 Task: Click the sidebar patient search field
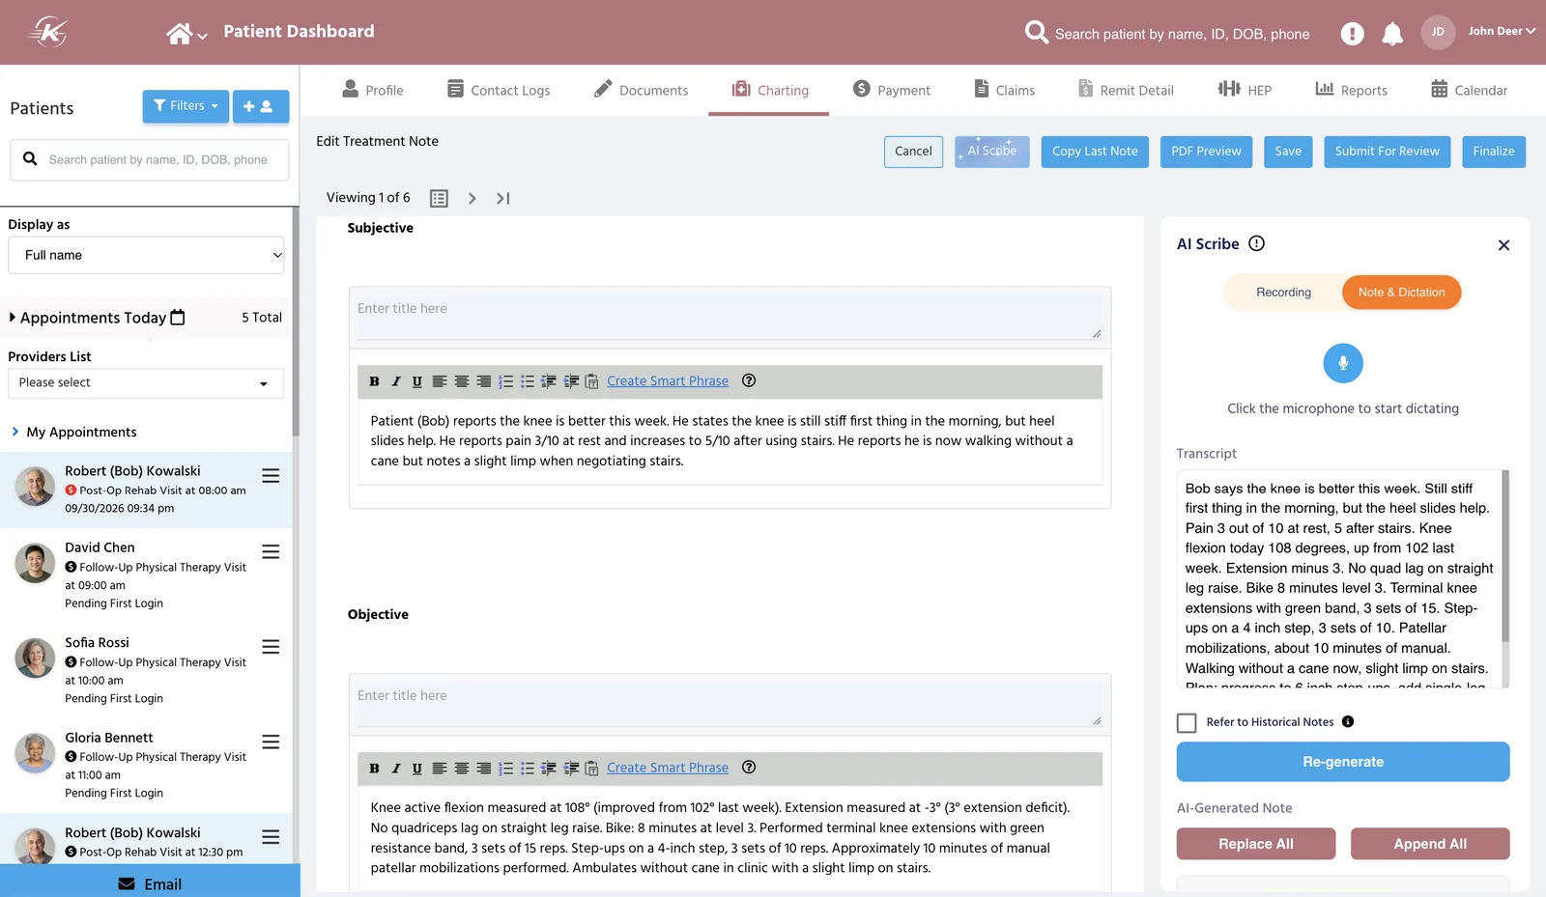(x=150, y=159)
